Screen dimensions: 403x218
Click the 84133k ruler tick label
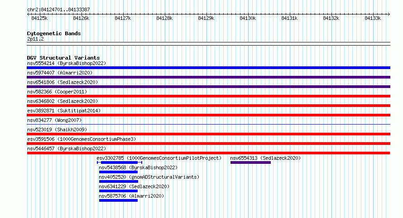(x=373, y=19)
